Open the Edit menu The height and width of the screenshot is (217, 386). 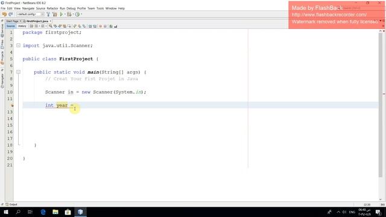[x=10, y=8]
